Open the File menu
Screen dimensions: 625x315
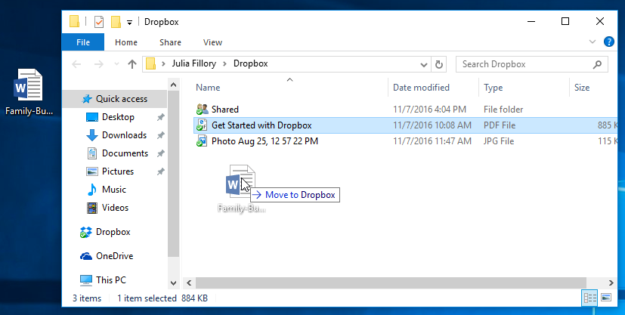click(83, 42)
